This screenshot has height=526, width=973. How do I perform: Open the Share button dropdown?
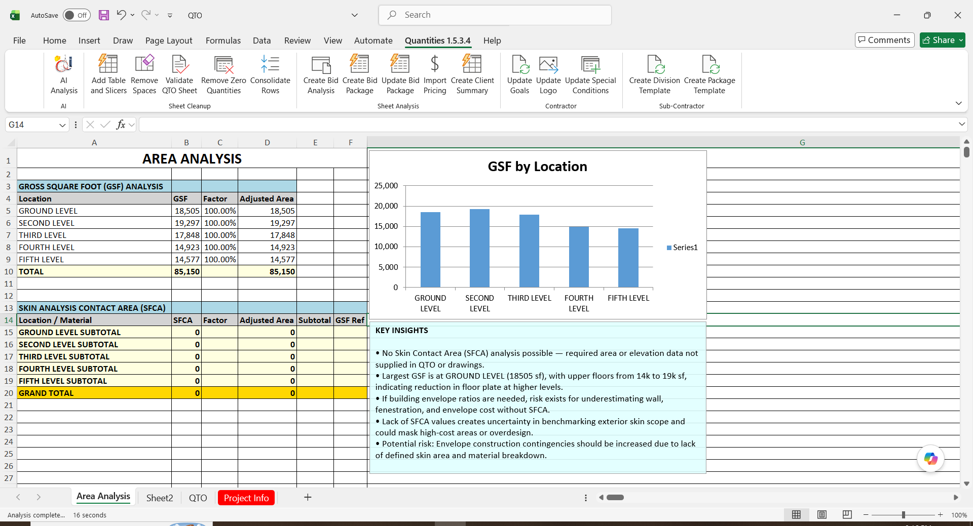tap(961, 40)
